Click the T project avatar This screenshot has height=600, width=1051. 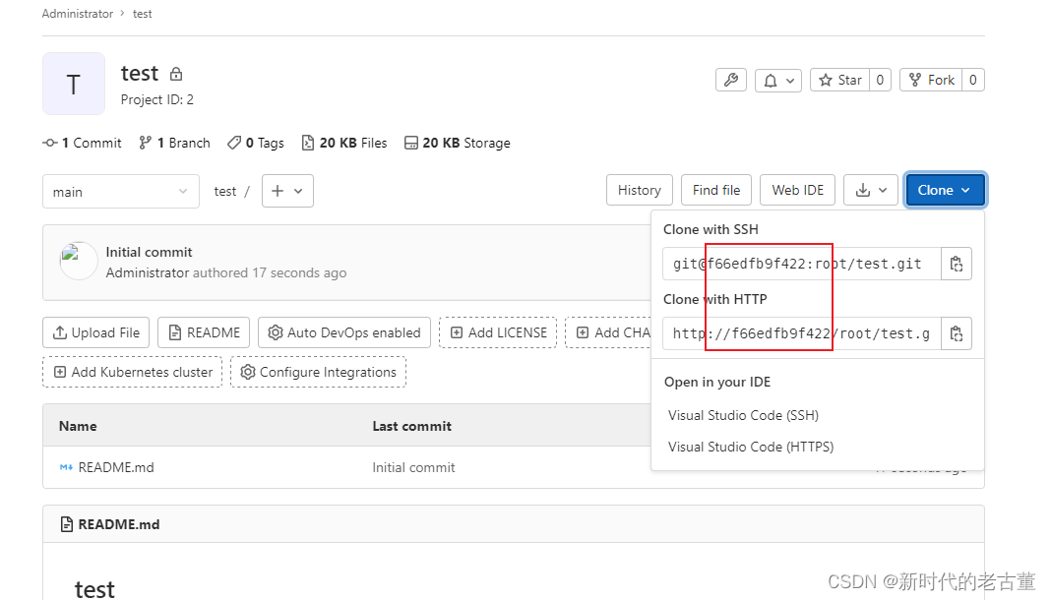(74, 85)
